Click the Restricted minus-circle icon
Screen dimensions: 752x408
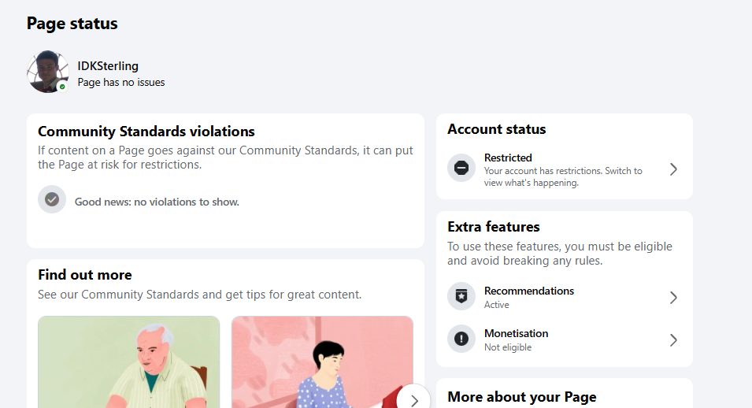tap(461, 168)
